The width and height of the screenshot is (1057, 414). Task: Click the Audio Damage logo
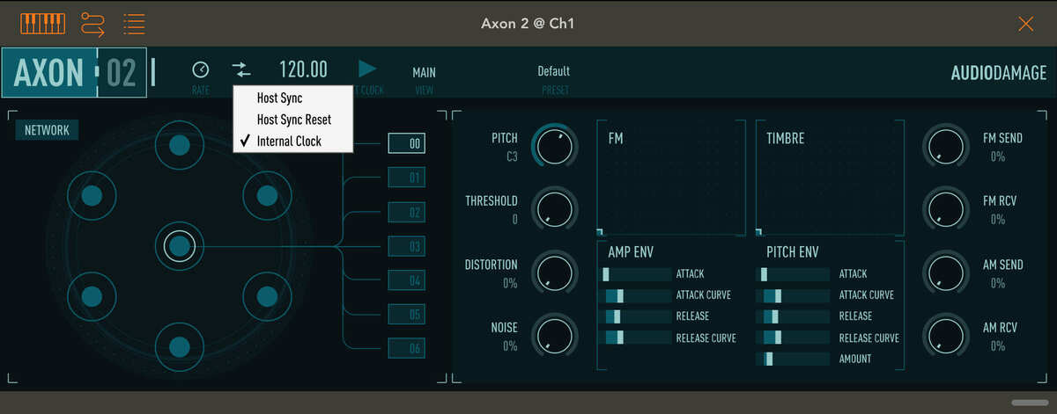999,73
